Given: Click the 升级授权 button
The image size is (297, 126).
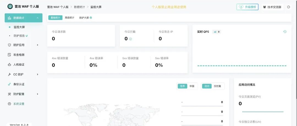Looking at the screenshot, I should click(248, 7).
